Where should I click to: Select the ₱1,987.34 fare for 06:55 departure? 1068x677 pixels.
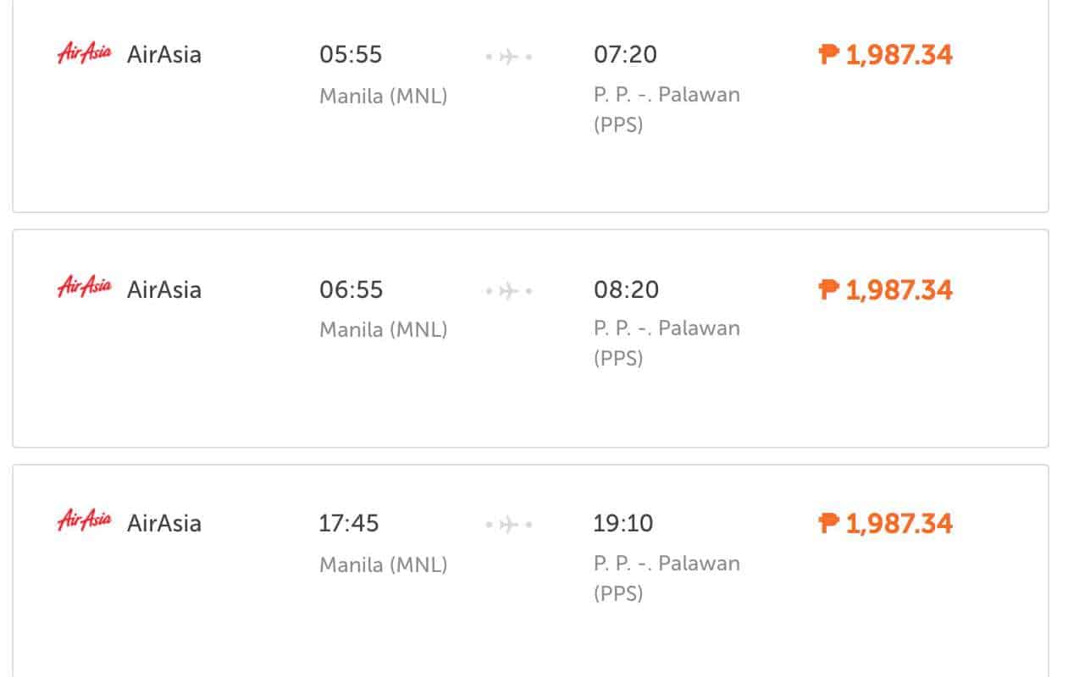899,289
